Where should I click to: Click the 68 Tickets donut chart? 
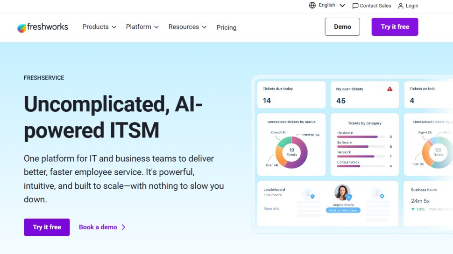[x=438, y=152]
